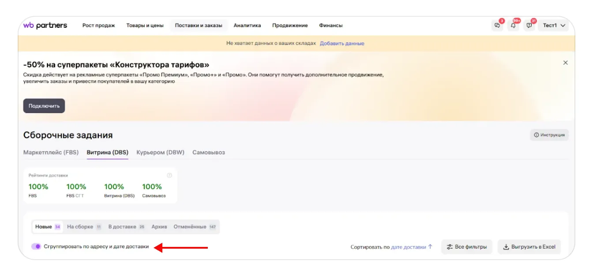This screenshot has height=276, width=593.
Task: Click the wb partners logo
Action: coord(45,26)
